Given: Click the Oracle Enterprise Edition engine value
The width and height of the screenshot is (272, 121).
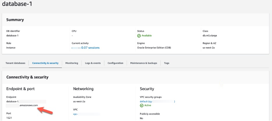Looking at the screenshot, I should click(x=154, y=48).
